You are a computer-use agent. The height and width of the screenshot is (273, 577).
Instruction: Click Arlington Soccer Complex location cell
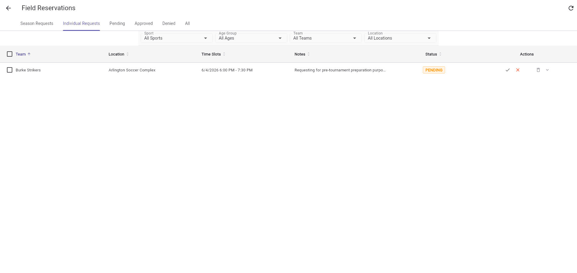[132, 70]
